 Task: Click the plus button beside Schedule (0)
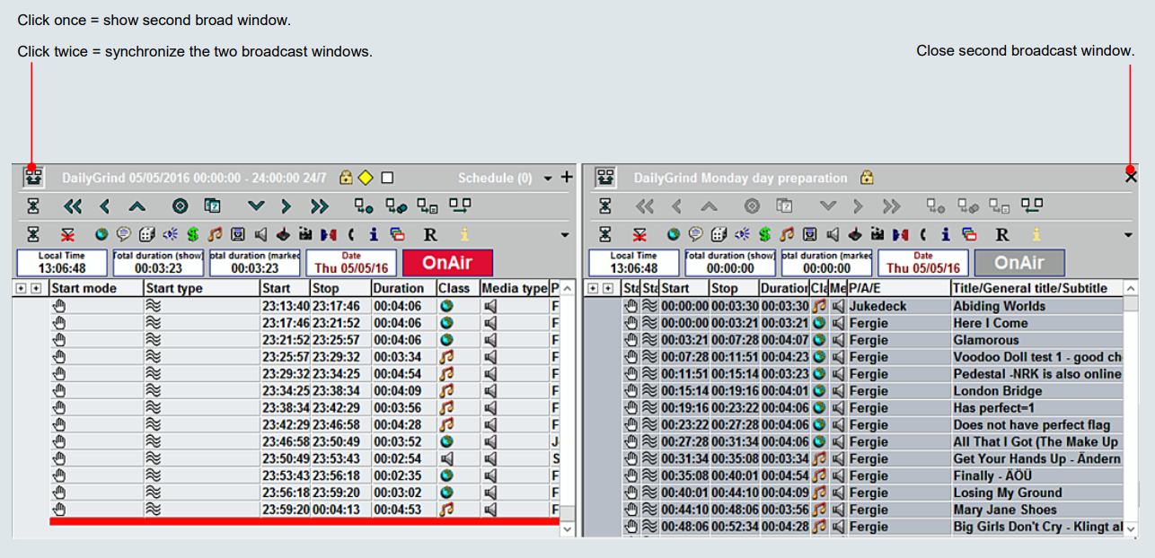(x=566, y=178)
